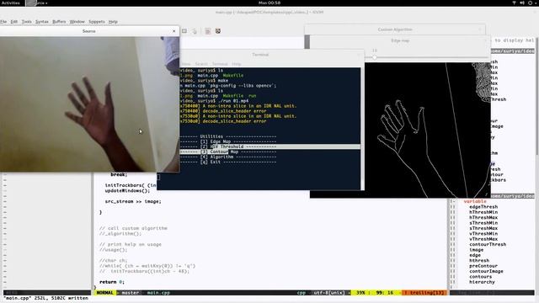
Task: Open the File menu in GVim
Action: 3,22
